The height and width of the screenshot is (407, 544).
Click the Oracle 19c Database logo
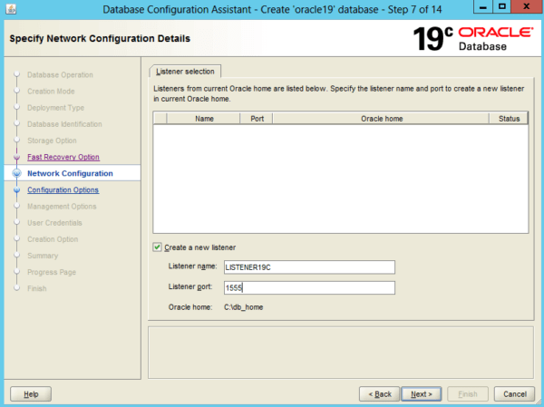473,39
